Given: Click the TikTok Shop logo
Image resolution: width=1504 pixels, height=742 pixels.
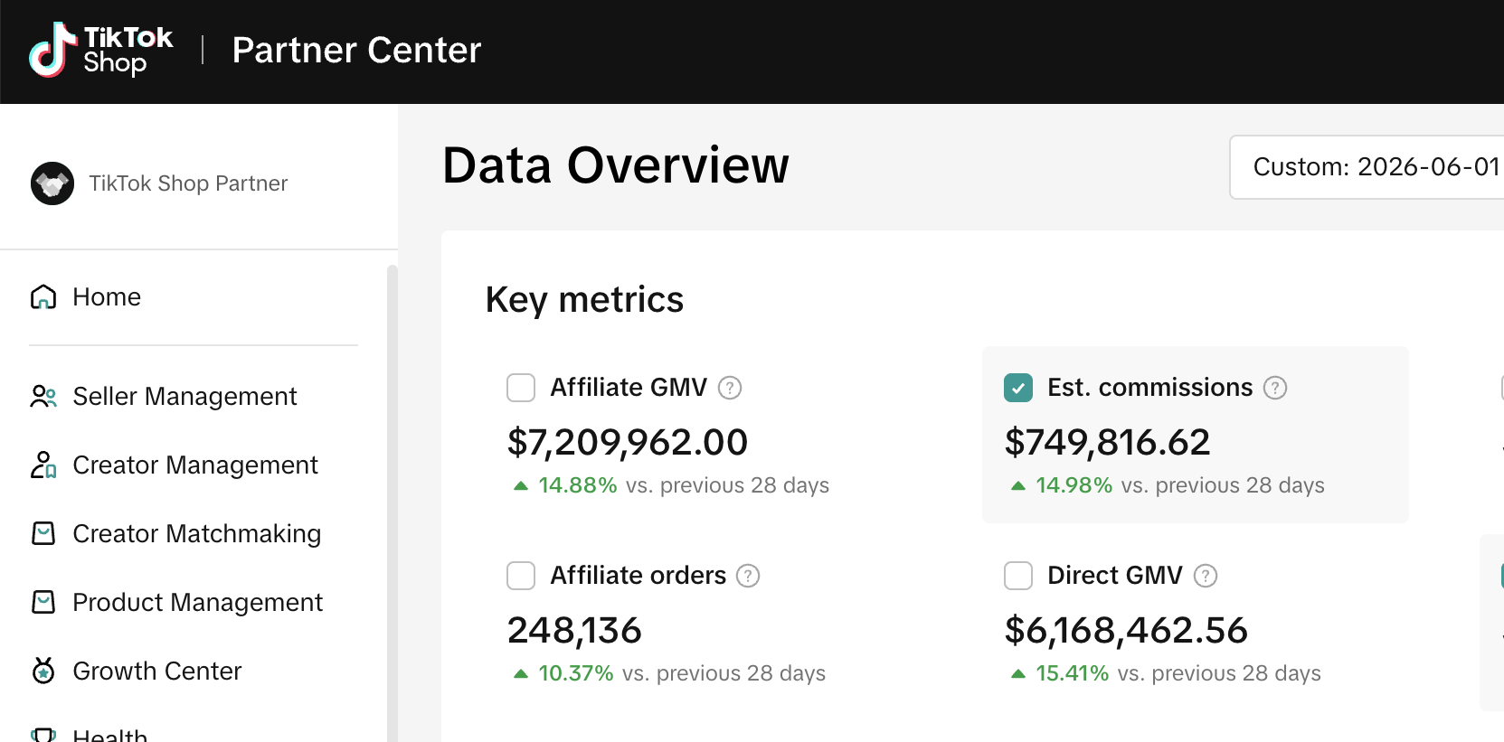Looking at the screenshot, I should pyautogui.click(x=100, y=50).
